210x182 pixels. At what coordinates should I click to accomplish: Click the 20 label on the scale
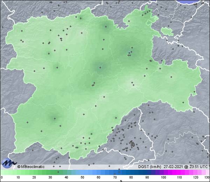(x=34, y=177)
